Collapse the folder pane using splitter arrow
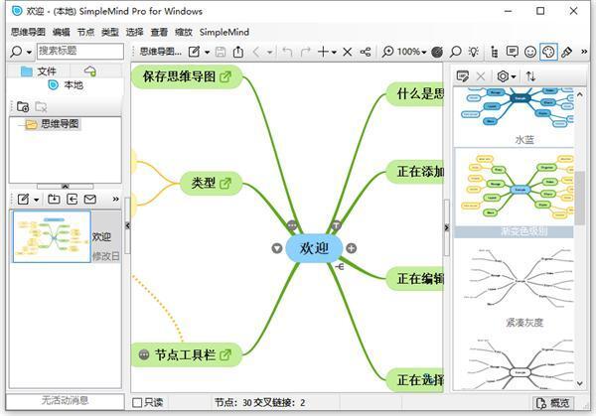The height and width of the screenshot is (416, 596). point(65,186)
